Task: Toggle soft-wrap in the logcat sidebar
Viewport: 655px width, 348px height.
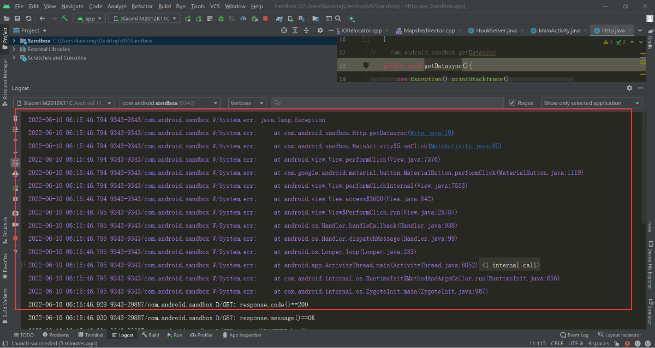Action: (15, 163)
